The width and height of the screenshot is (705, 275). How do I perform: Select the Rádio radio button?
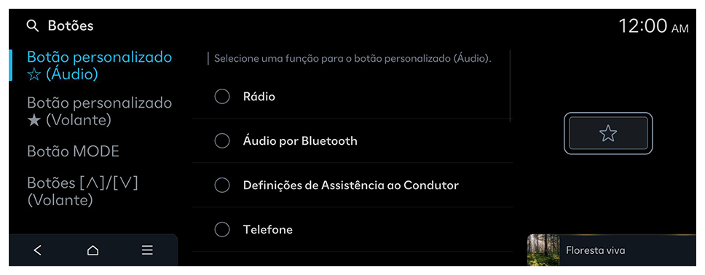click(222, 97)
